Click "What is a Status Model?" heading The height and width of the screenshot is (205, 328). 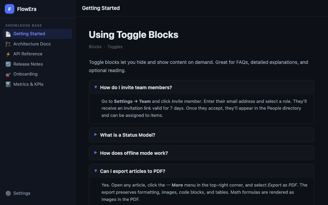coord(127,135)
